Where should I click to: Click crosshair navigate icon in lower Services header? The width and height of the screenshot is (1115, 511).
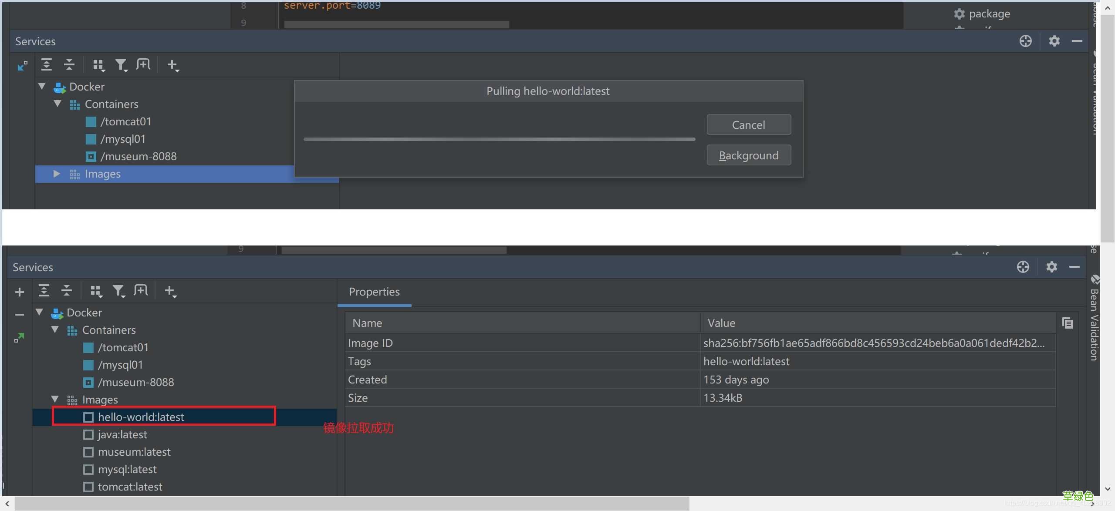(x=1023, y=267)
